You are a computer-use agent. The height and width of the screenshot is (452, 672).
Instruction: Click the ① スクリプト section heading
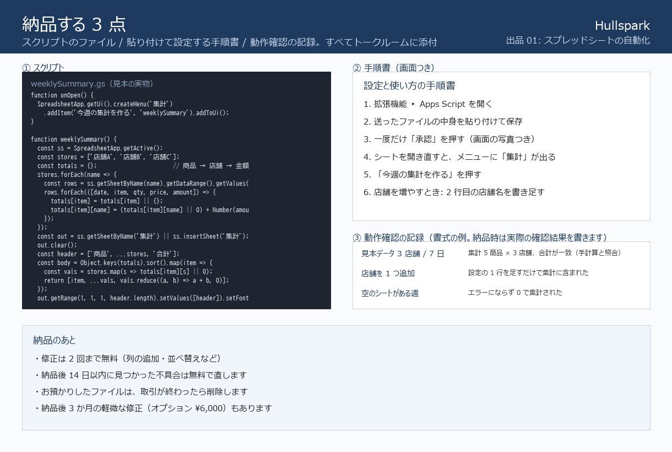tap(43, 68)
